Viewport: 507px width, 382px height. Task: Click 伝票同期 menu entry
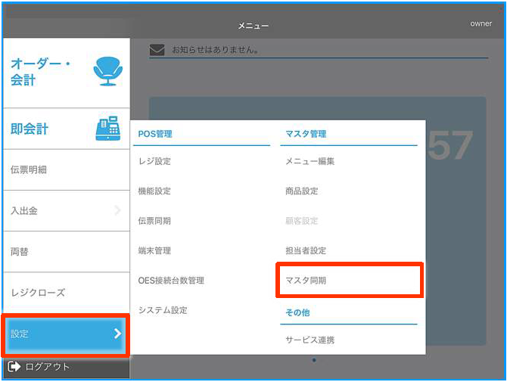[154, 221]
